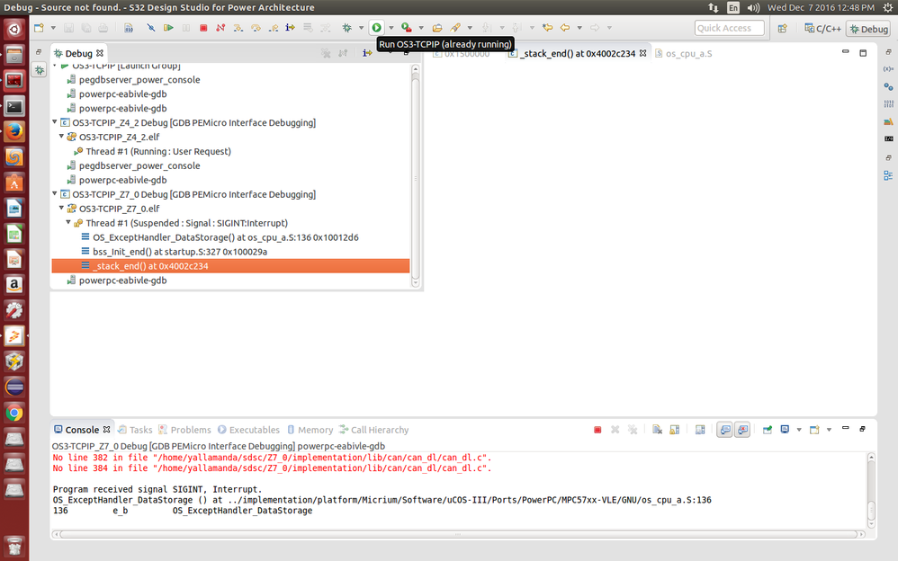Select Thread #1 (Running : User Request)
Viewport: 898px width, 561px height.
pyautogui.click(x=158, y=151)
